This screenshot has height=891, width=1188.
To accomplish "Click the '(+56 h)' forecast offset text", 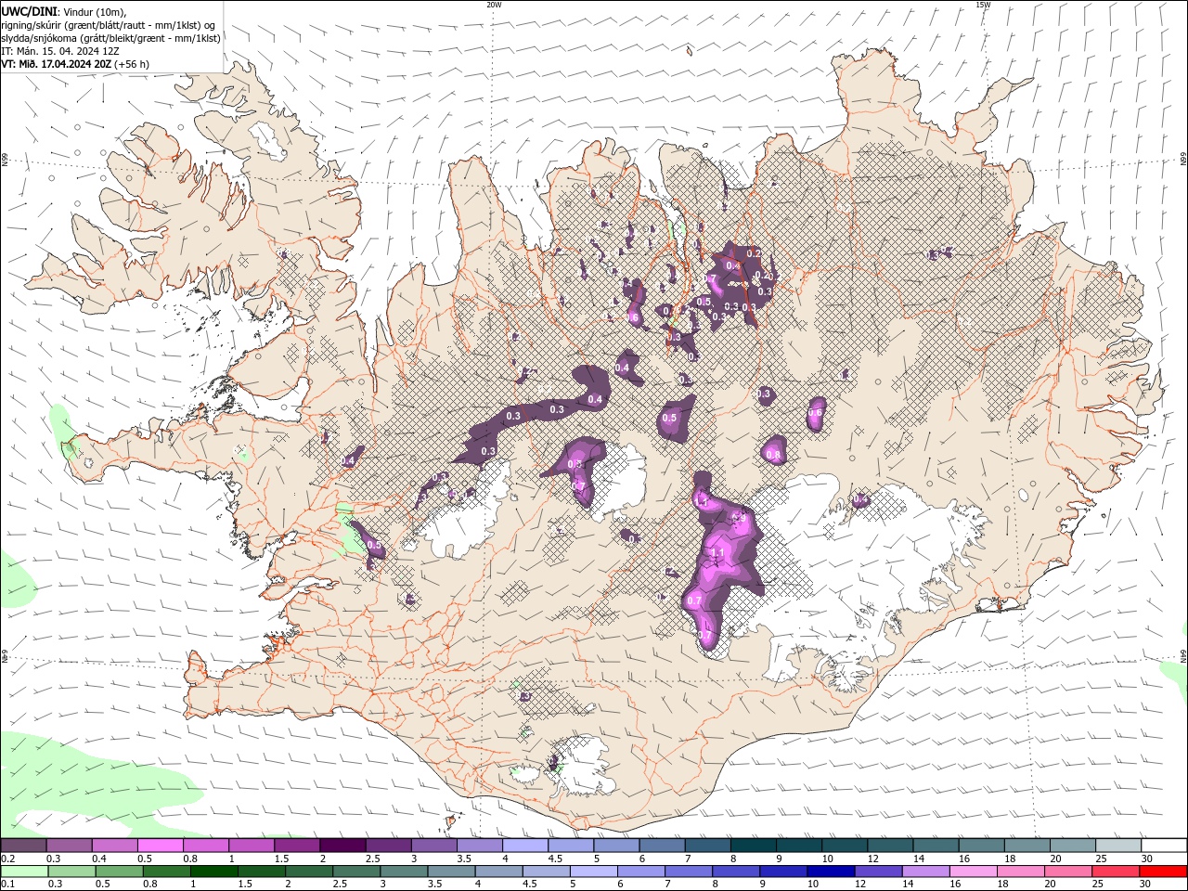I will (131, 64).
